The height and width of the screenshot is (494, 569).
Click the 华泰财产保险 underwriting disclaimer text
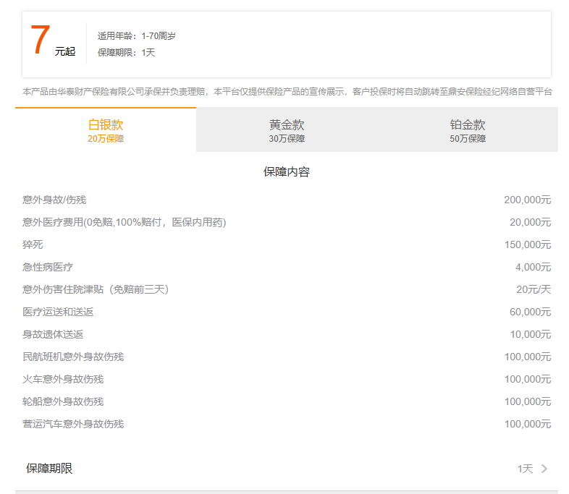287,92
